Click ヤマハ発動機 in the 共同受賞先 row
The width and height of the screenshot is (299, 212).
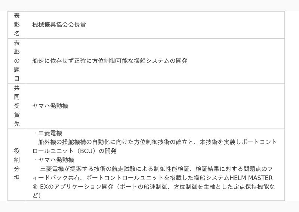[50, 106]
